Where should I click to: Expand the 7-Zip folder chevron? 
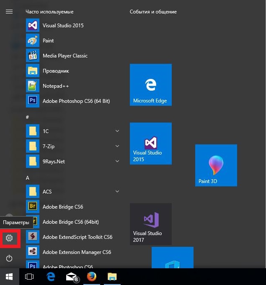click(117, 146)
